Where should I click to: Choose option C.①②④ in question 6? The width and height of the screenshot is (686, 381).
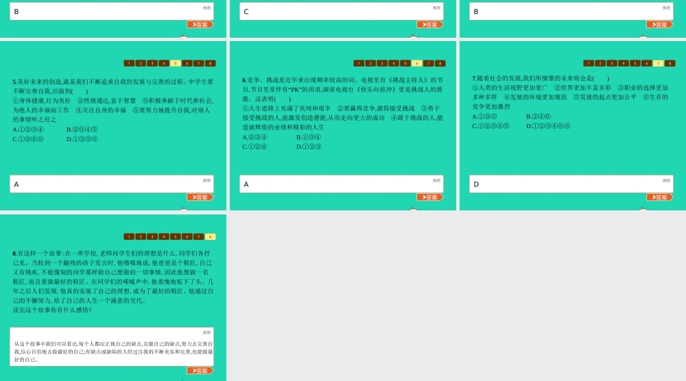point(255,147)
